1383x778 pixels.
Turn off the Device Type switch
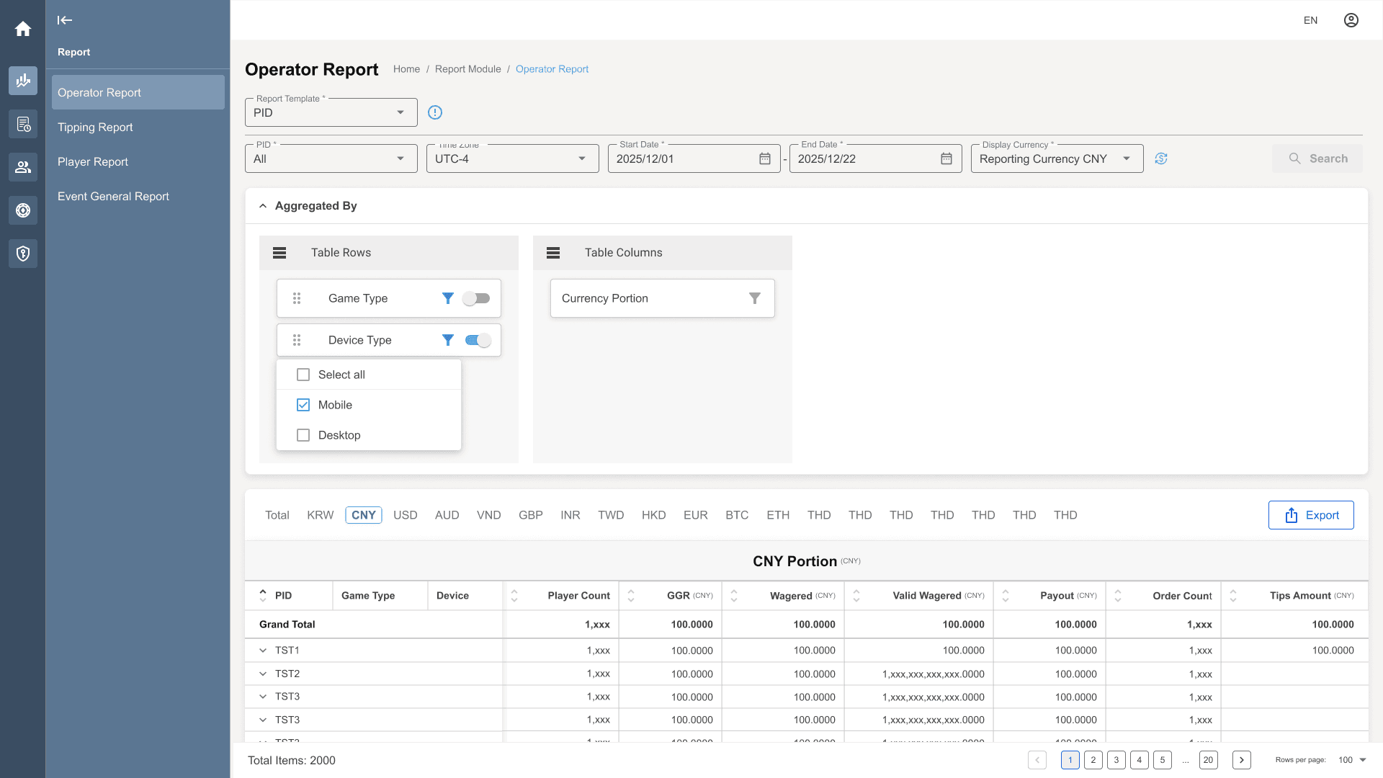[478, 340]
